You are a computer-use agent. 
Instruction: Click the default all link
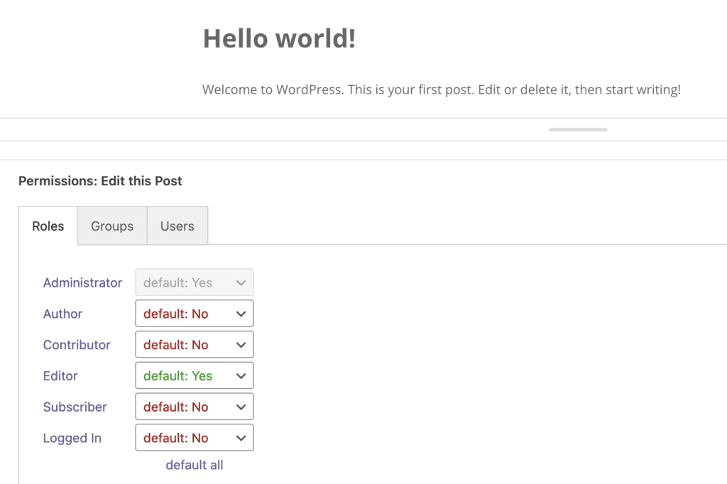194,465
